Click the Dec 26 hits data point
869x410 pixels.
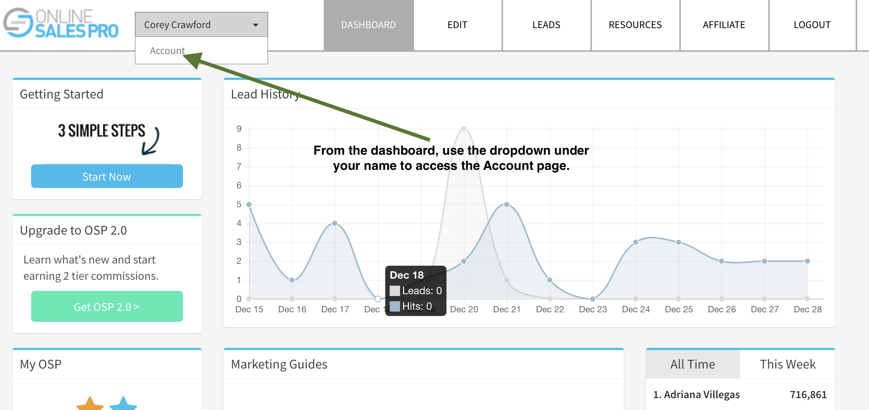pos(722,261)
